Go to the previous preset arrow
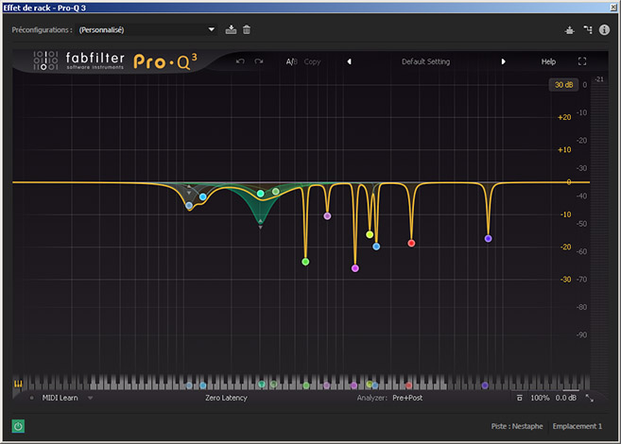The image size is (621, 444). click(349, 61)
